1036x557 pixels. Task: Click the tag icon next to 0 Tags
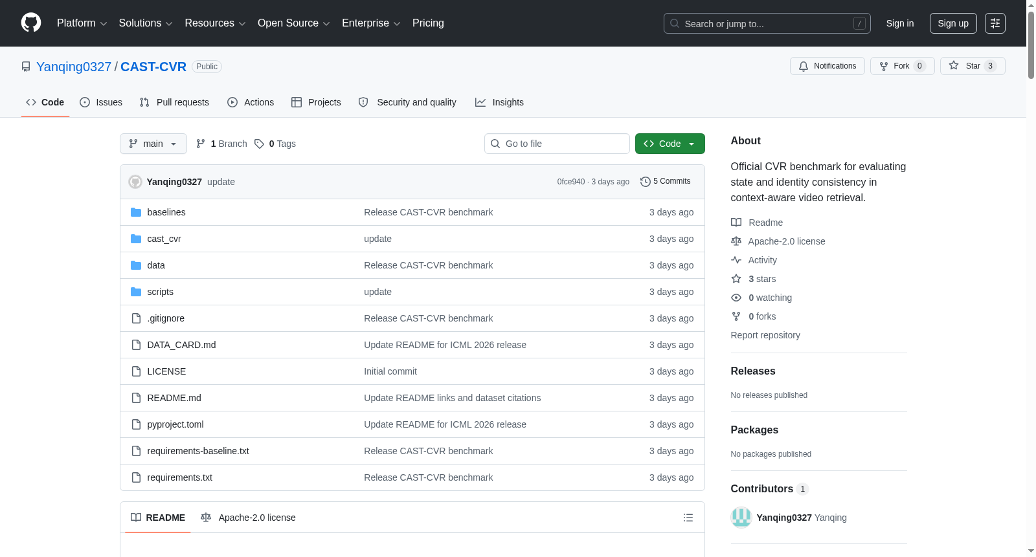tap(259, 144)
